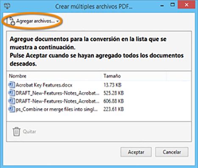The width and height of the screenshot is (198, 168).
Task: Click the 13.73 KB size value
Action: tap(112, 85)
